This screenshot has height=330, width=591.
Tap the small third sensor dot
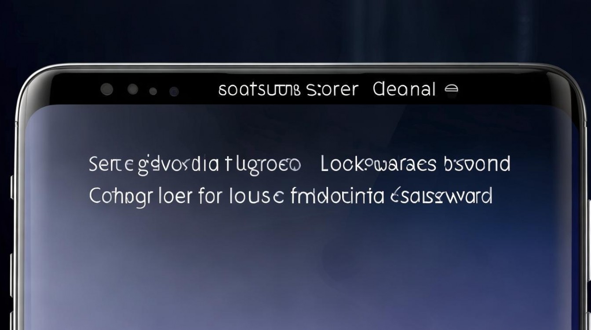click(x=153, y=91)
